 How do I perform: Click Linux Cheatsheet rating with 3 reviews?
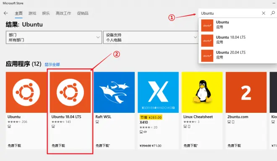[191, 122]
